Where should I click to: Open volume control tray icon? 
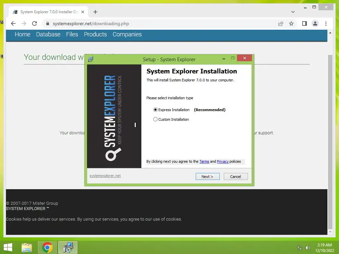(308, 247)
